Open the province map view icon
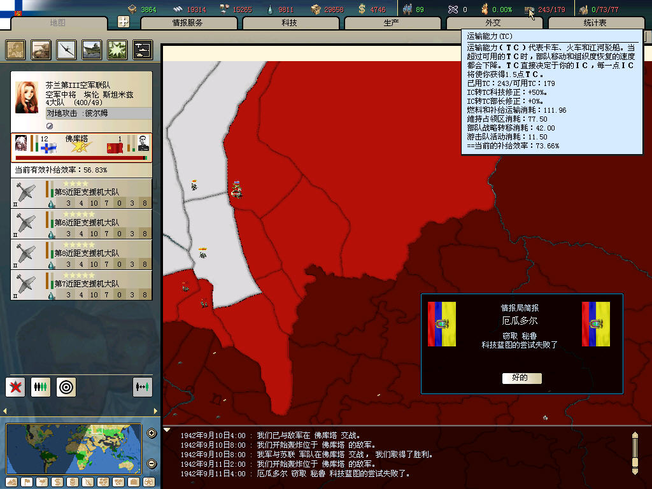Screen dimensions: 652x489 click(15, 50)
